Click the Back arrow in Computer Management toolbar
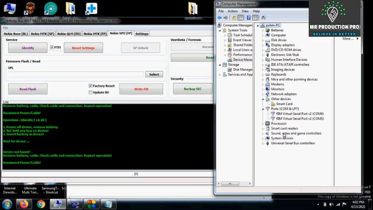The image size is (373, 210). coord(219,17)
